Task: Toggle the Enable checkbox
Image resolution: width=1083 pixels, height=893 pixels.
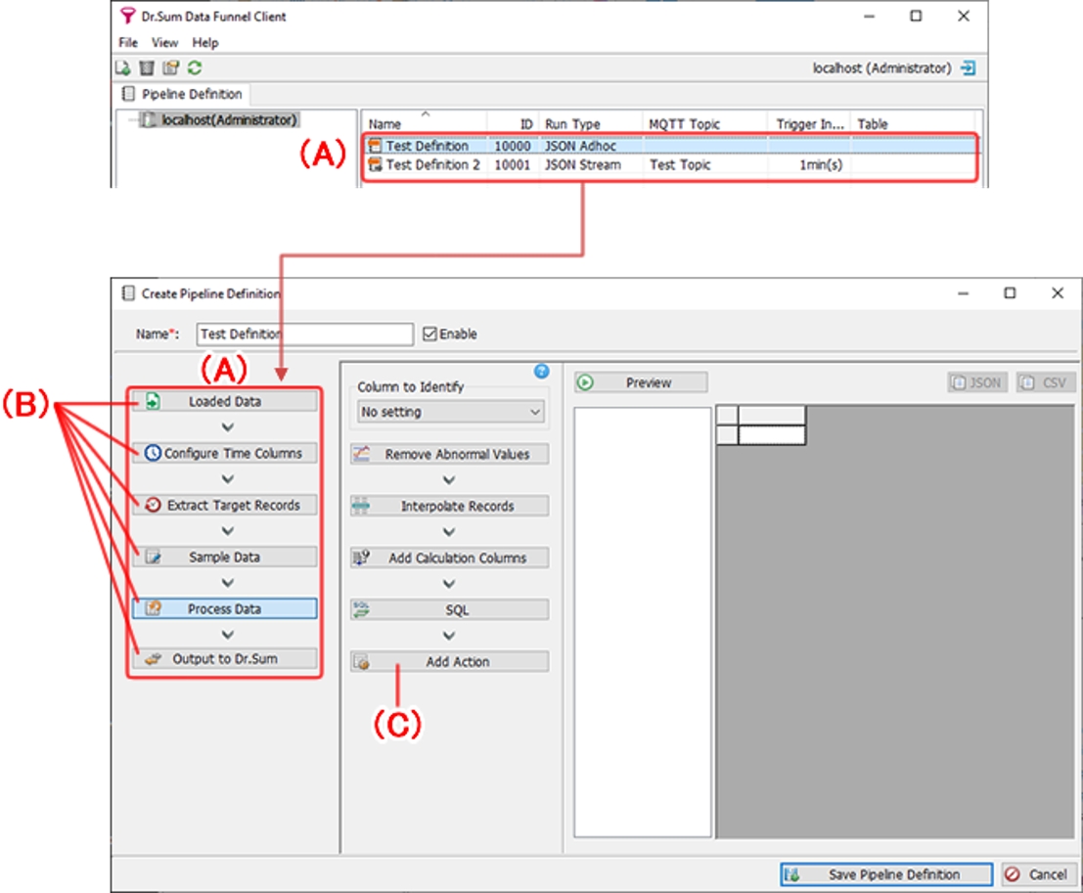Action: pos(429,335)
